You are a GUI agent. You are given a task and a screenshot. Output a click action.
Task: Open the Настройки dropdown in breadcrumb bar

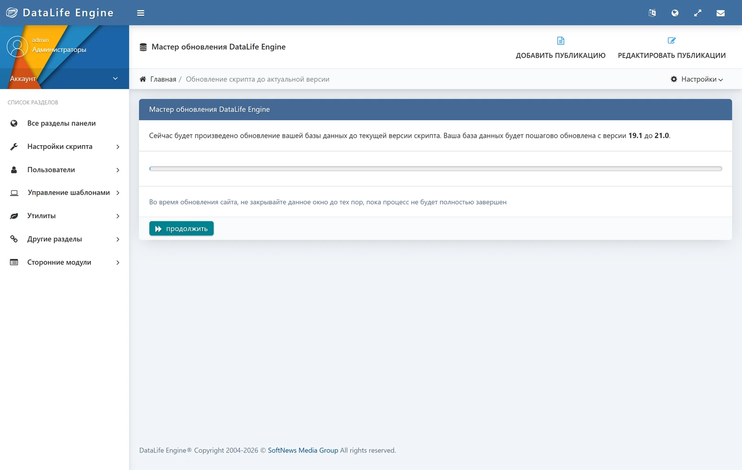[x=697, y=79]
